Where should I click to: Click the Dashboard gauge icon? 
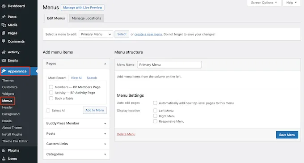[x=4, y=6]
